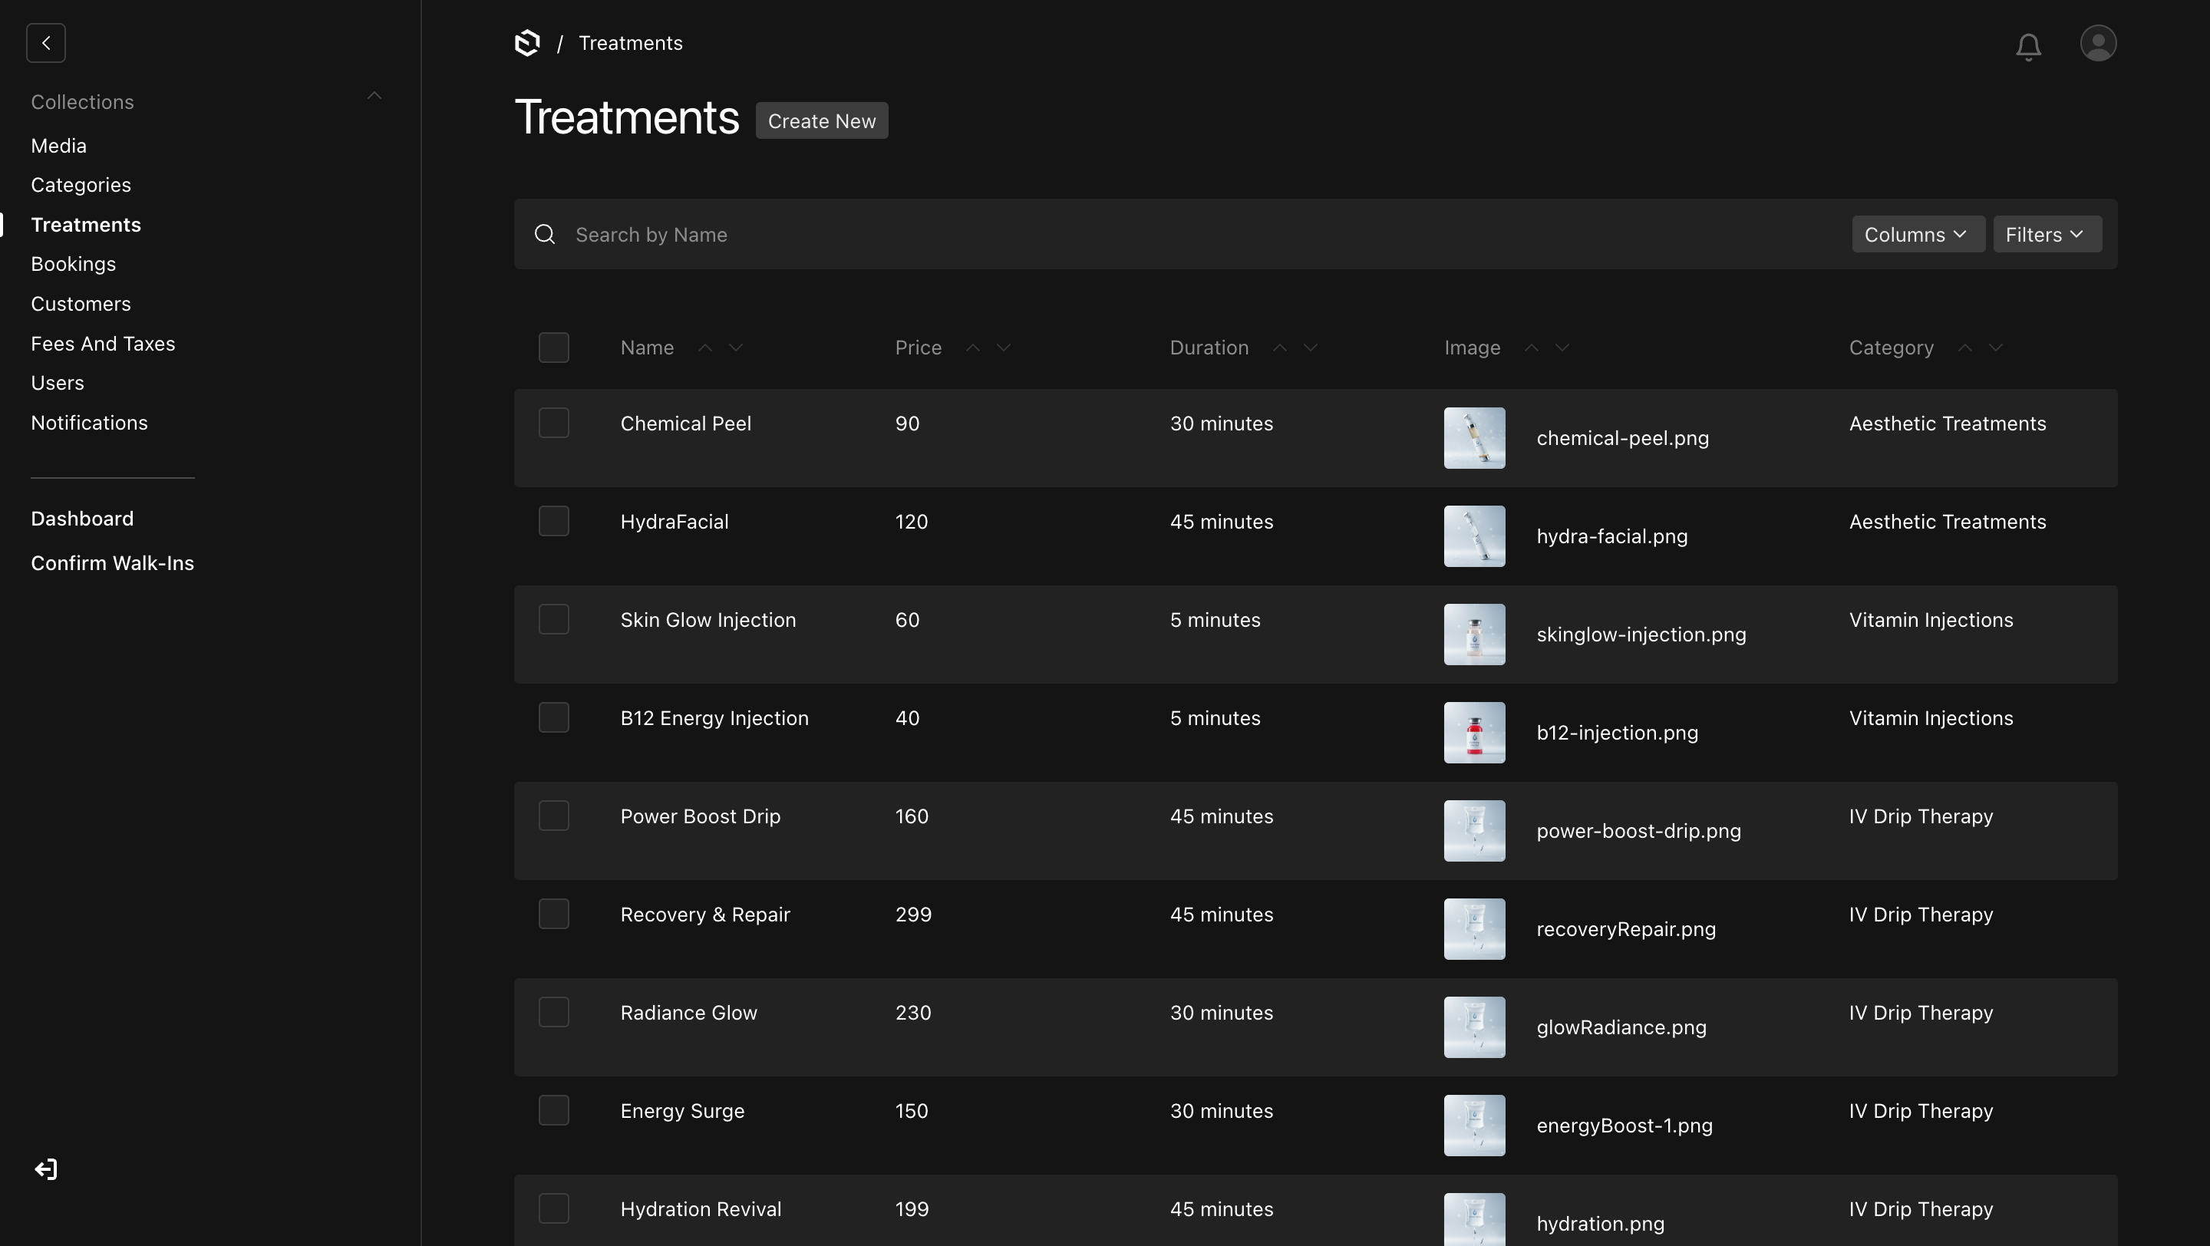Click the search magnifier icon
Screen dimensions: 2210x1246
545,233
